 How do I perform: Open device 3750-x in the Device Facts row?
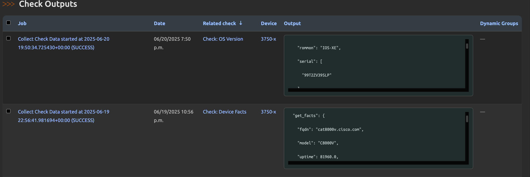268,112
